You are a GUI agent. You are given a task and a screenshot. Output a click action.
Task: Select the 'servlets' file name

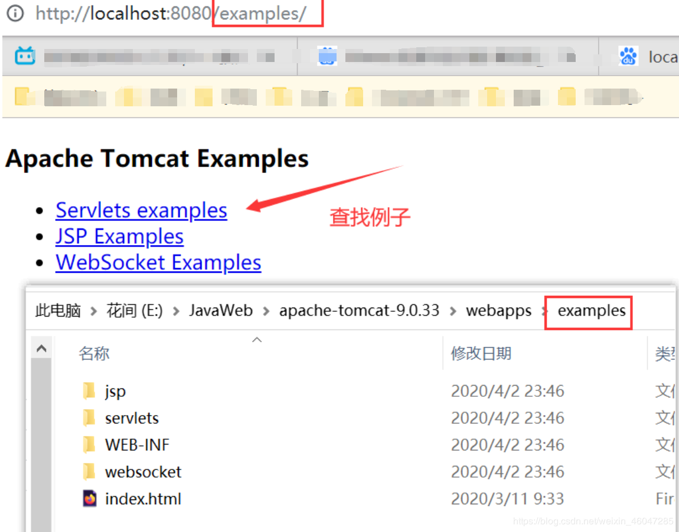132,418
